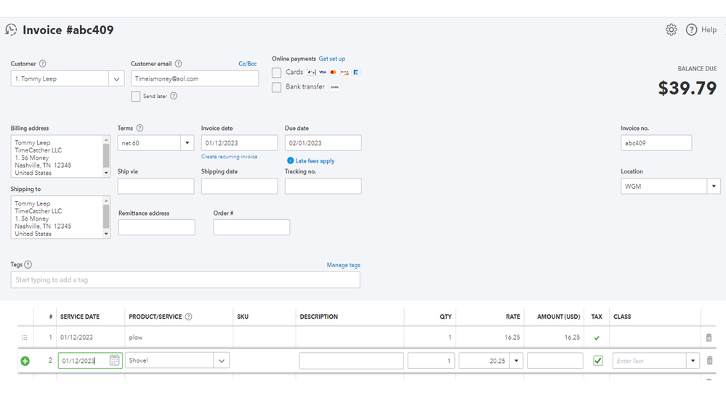Click the drag handle on plow row
Screen dimensions: 726x408
pyautogui.click(x=25, y=338)
